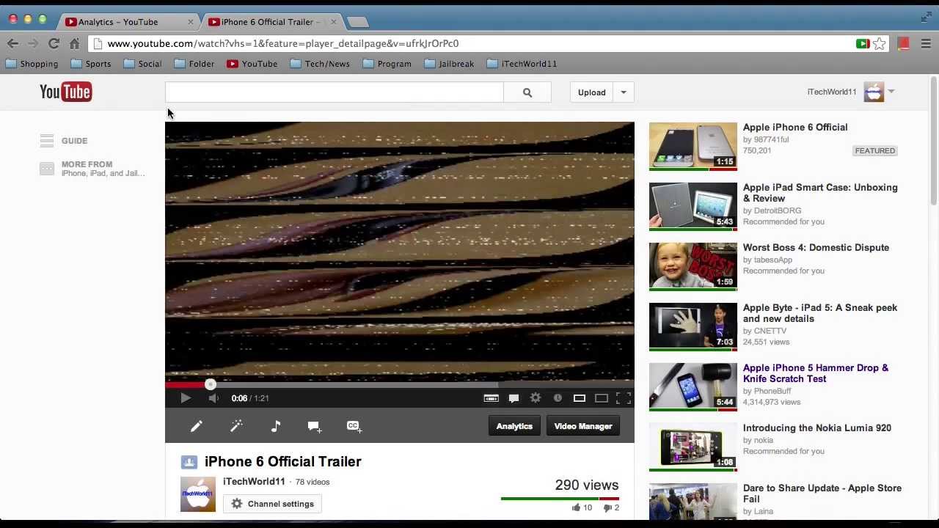Open the Sports bookmarks folder
Image resolution: width=939 pixels, height=528 pixels.
91,64
